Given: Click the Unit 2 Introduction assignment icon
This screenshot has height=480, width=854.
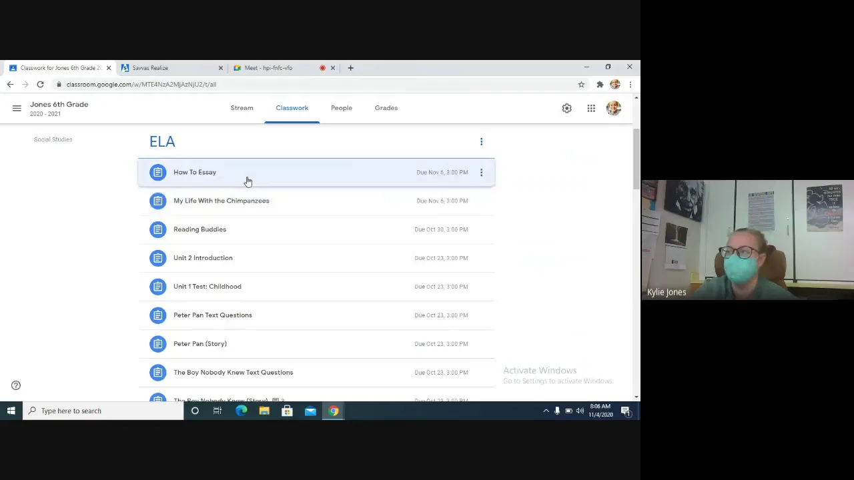Looking at the screenshot, I should point(157,258).
